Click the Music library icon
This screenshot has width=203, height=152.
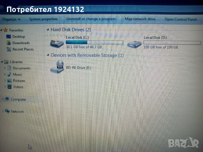click(9, 74)
